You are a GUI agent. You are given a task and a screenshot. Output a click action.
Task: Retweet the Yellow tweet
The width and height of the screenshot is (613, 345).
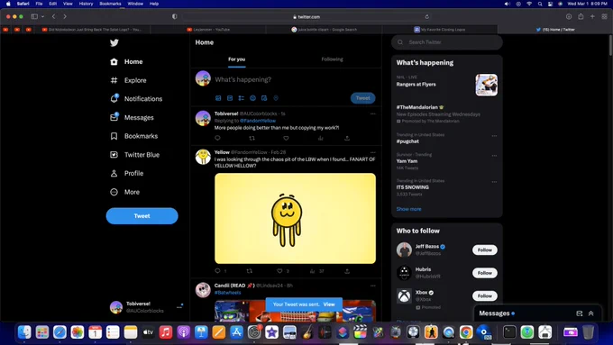tap(250, 271)
